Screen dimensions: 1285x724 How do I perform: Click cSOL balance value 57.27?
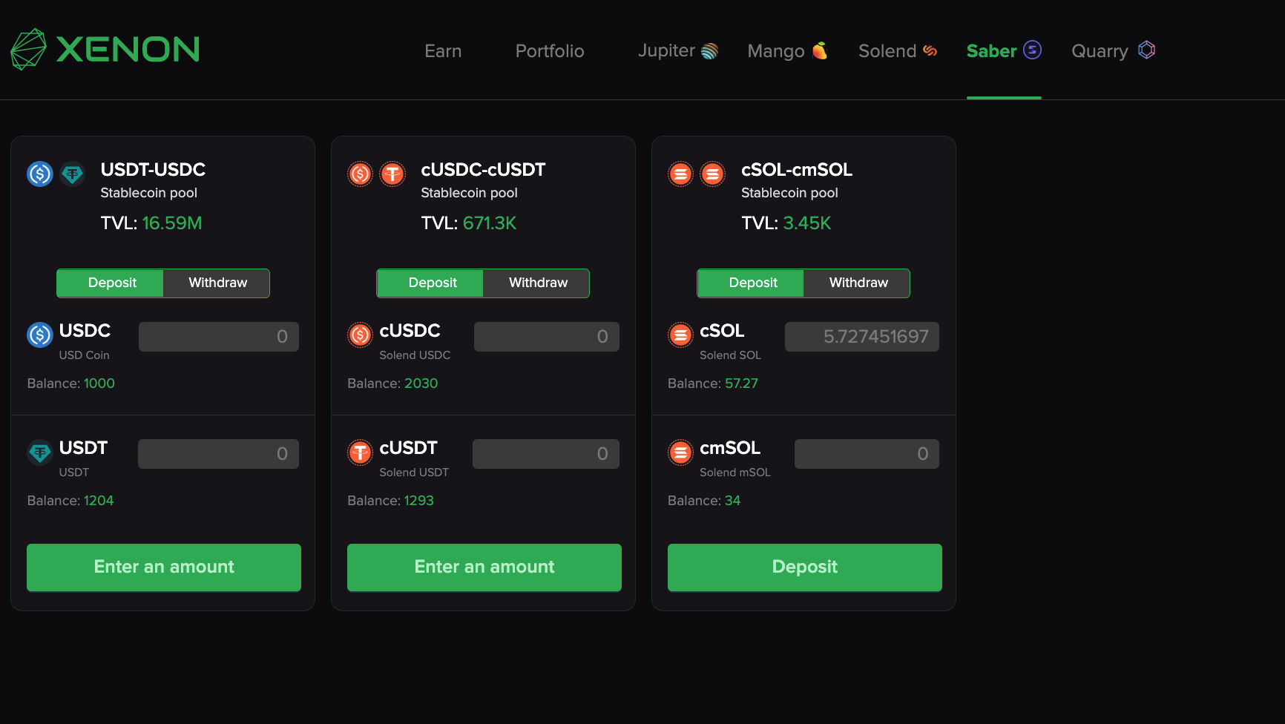pyautogui.click(x=741, y=384)
